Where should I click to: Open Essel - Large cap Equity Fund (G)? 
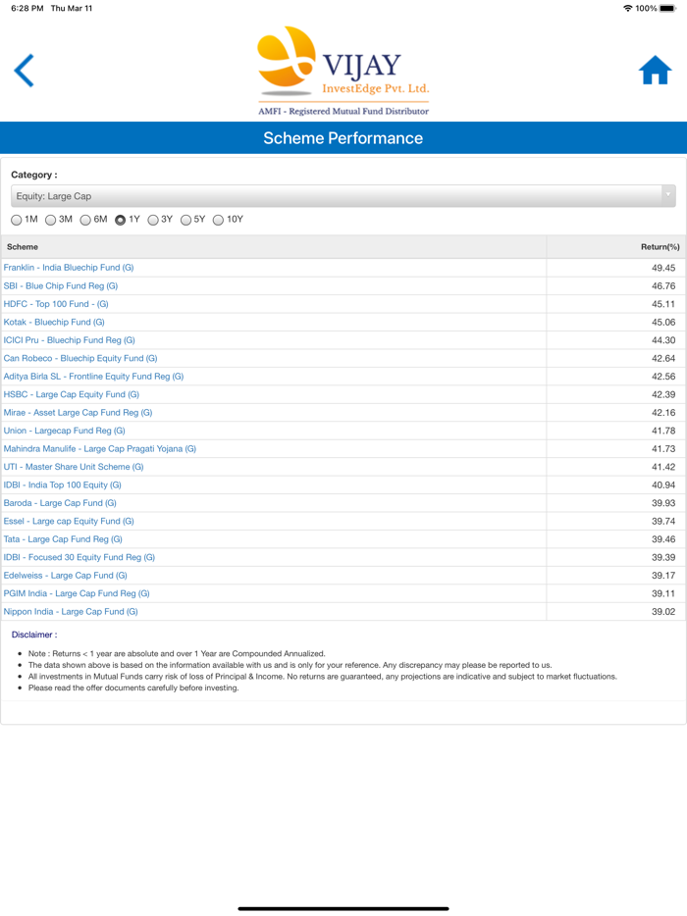(69, 521)
